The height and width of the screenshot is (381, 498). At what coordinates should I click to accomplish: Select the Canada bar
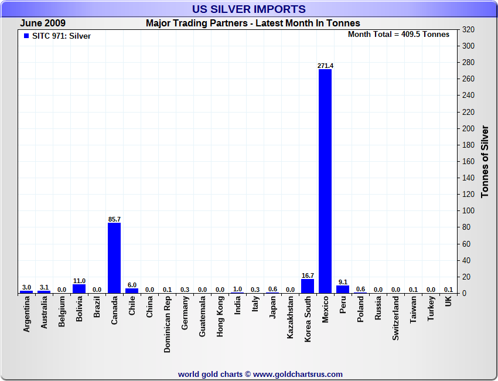pyautogui.click(x=114, y=258)
